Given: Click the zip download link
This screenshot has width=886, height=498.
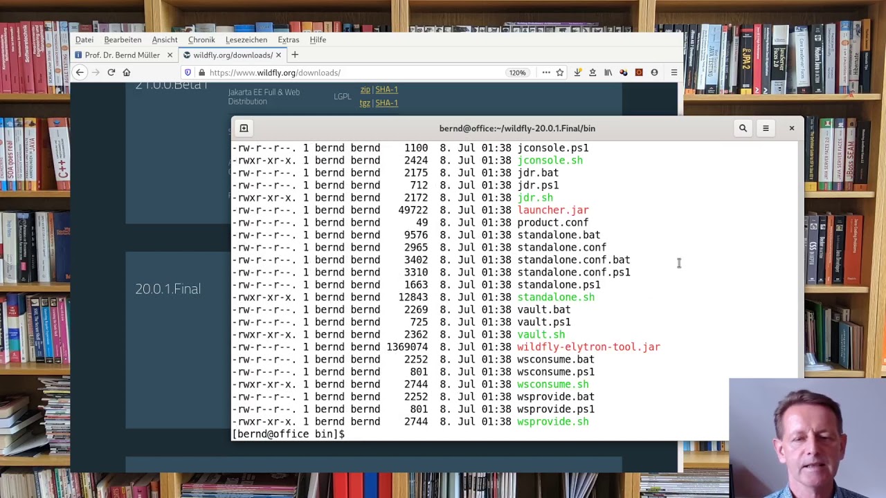Looking at the screenshot, I should point(365,89).
